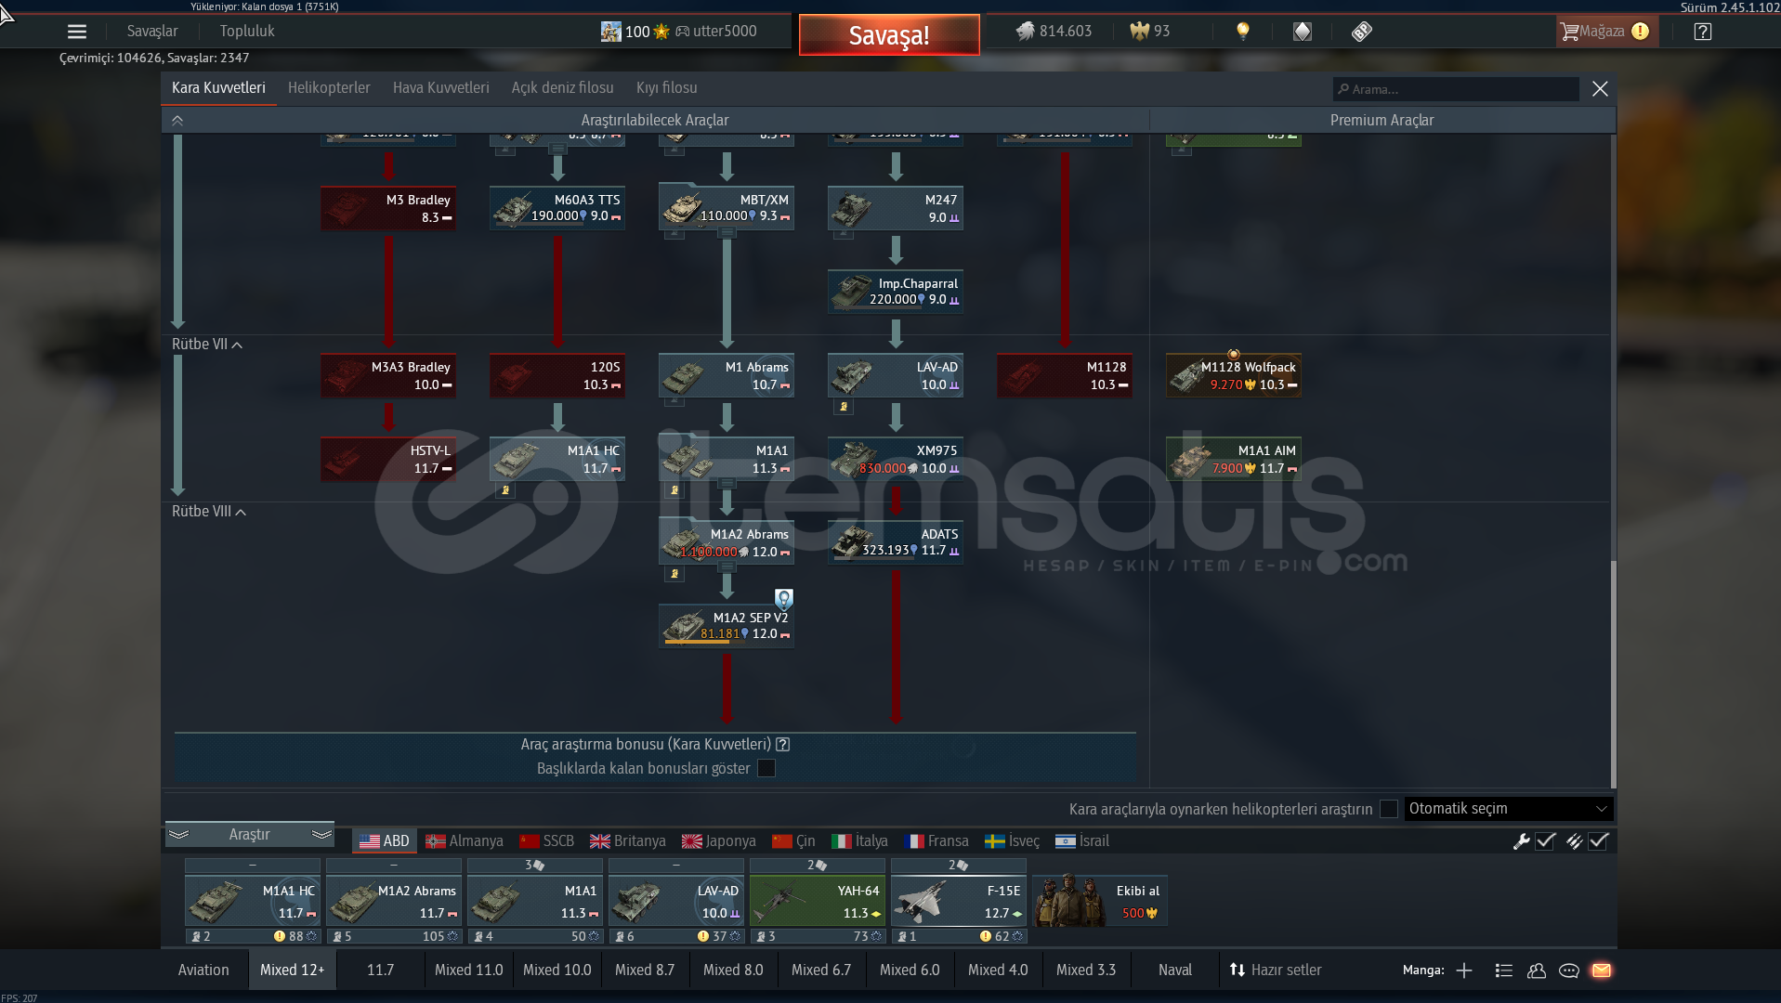Select the Almanya nation tab
This screenshot has width=1781, height=1003.
click(x=465, y=841)
